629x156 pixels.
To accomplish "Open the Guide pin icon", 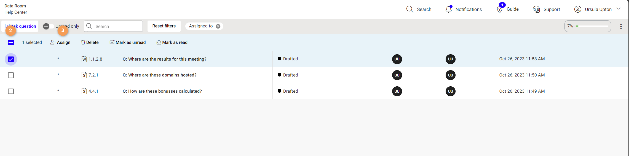I will pos(499,10).
